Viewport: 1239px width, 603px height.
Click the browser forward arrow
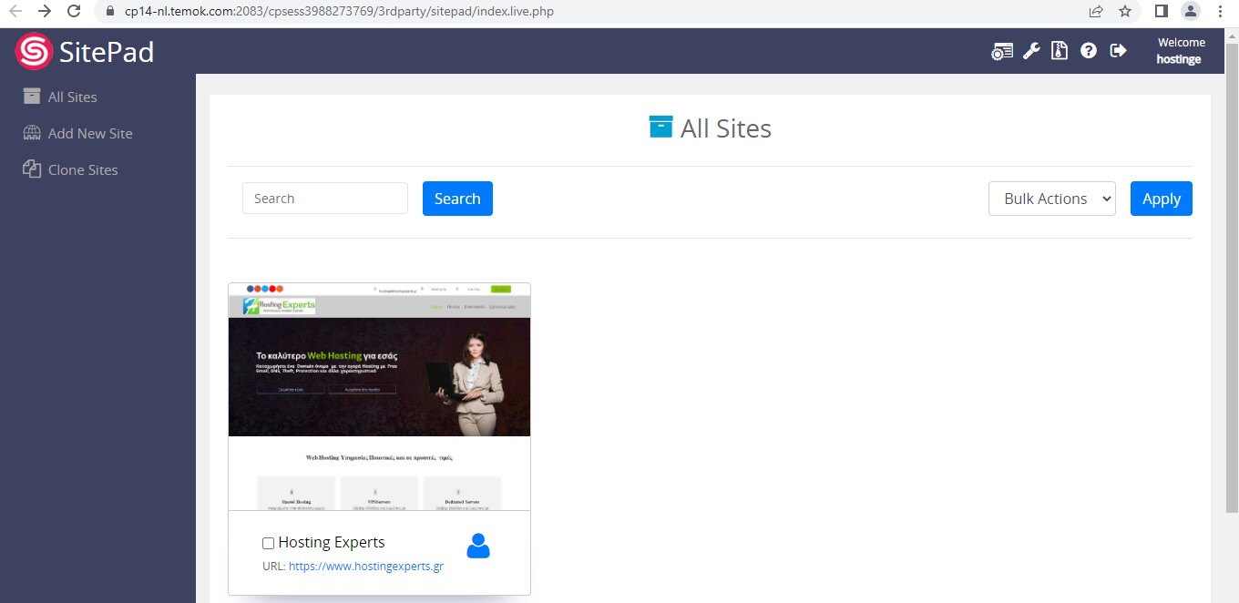[x=44, y=12]
